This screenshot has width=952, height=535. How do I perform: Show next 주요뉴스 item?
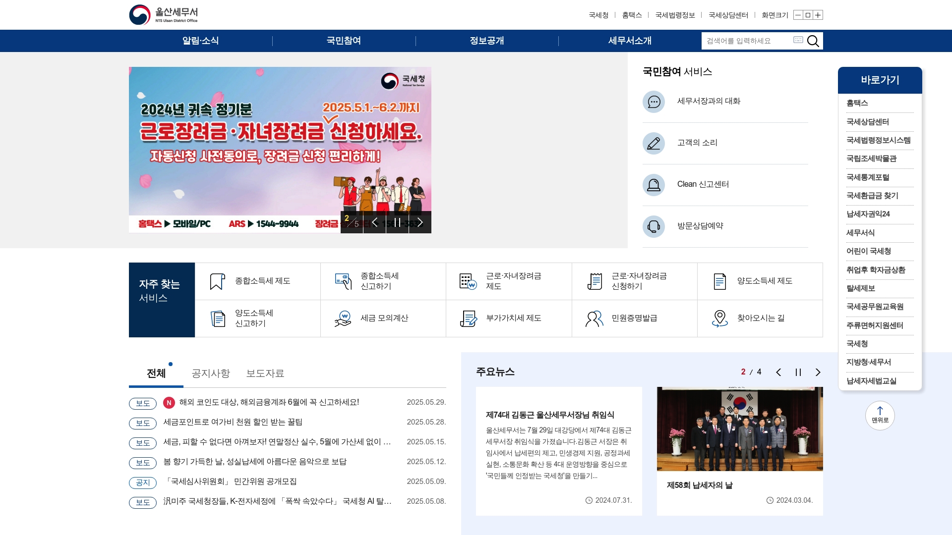pyautogui.click(x=818, y=372)
